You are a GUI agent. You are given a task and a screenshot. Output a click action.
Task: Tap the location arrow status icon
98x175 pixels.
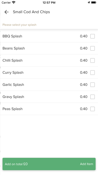point(89,3)
